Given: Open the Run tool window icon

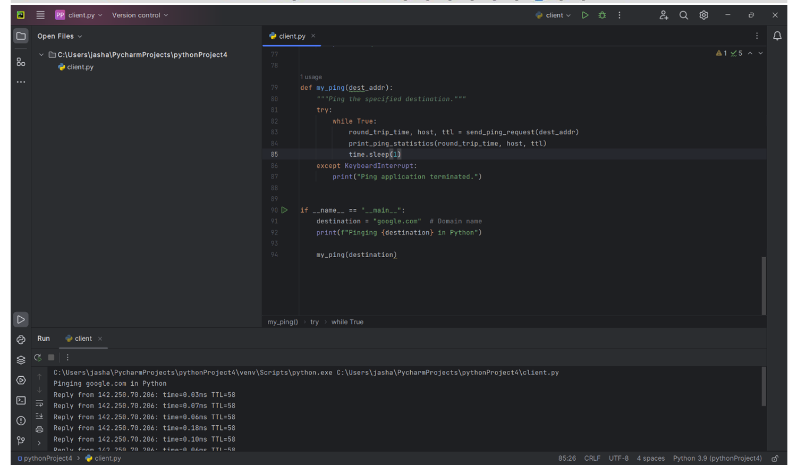Looking at the screenshot, I should [21, 319].
